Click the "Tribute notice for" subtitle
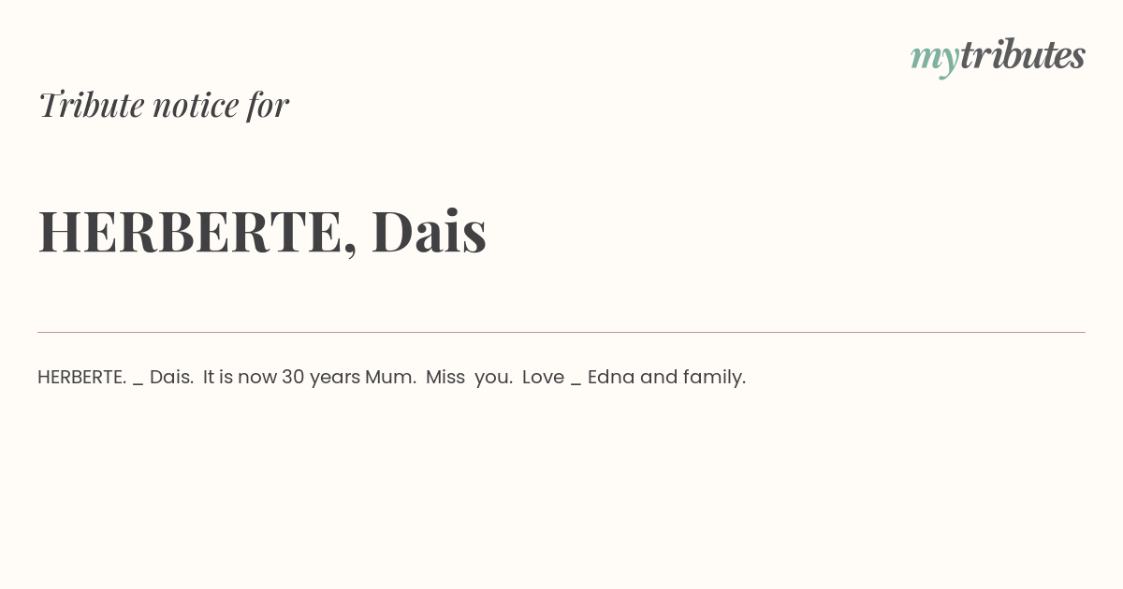Image resolution: width=1123 pixels, height=589 pixels. 163,105
